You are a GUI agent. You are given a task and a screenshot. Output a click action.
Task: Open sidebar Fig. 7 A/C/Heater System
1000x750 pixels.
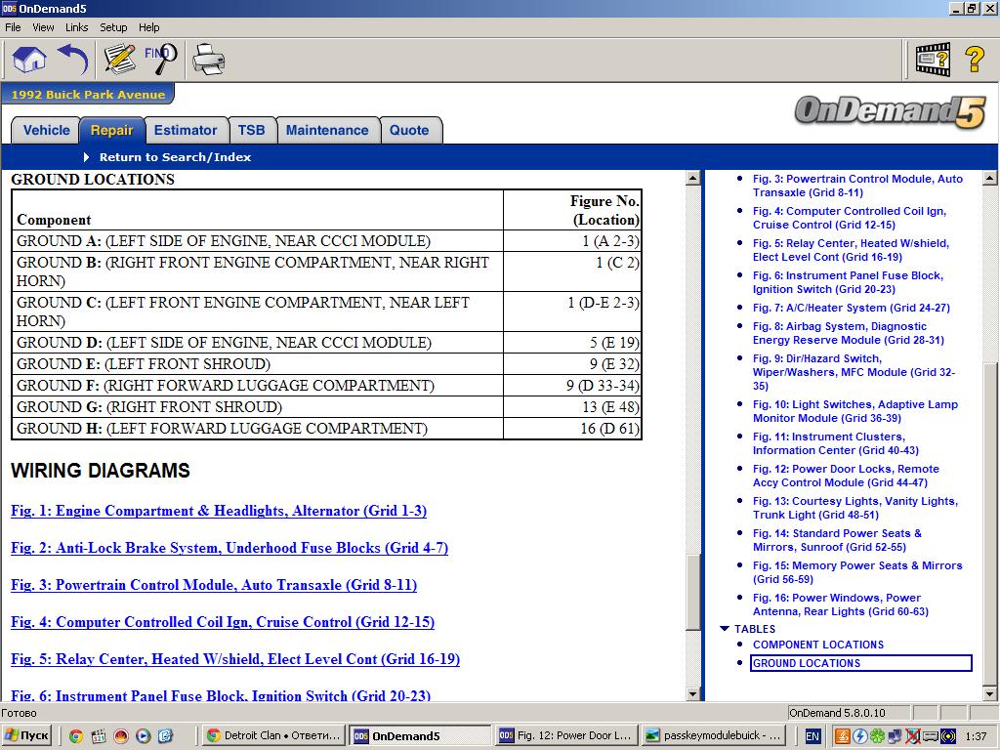(852, 308)
